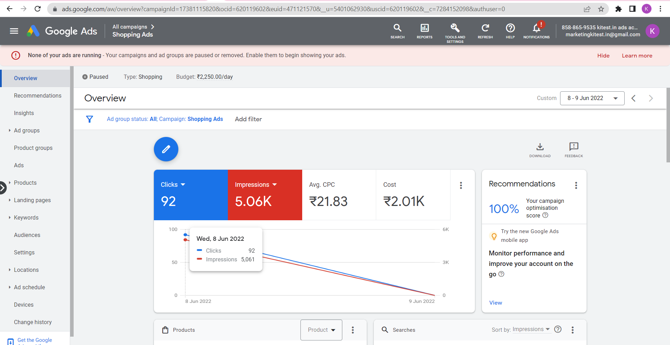Viewport: 670px width, 345px height.
Task: Open Change history page
Action: (33, 322)
